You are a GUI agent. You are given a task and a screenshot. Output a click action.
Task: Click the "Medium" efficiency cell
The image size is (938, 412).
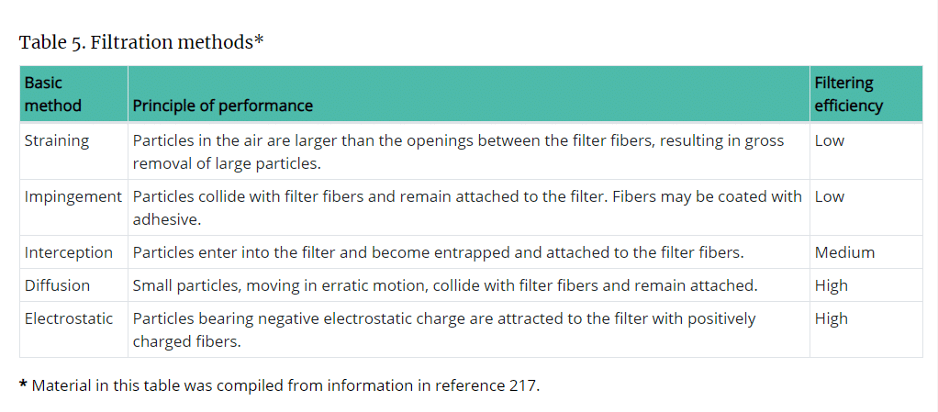(844, 252)
